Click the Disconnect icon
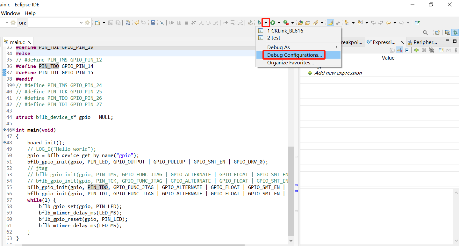 (194, 23)
